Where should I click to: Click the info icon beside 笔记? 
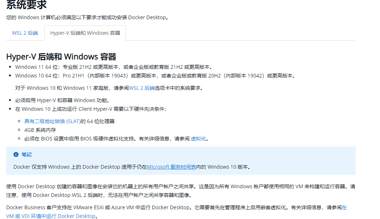[16, 155]
